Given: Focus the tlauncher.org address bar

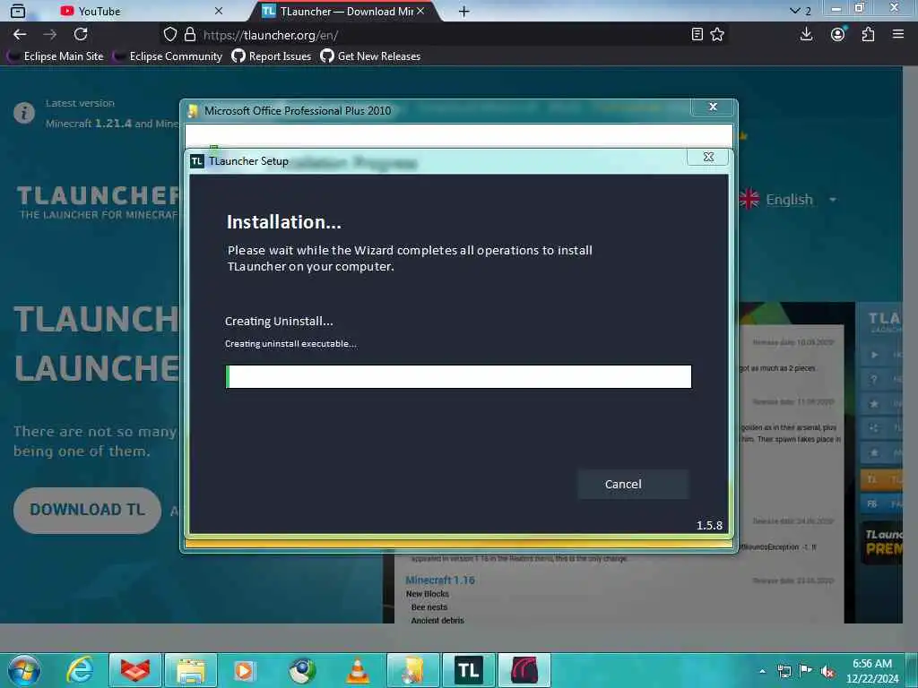Looking at the screenshot, I should [x=445, y=35].
